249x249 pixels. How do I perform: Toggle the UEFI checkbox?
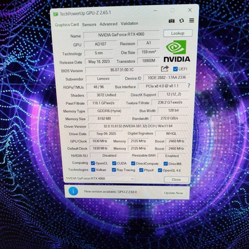(175, 69)
